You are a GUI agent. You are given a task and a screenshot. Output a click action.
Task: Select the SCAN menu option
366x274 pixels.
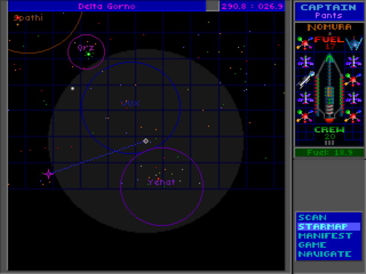312,217
